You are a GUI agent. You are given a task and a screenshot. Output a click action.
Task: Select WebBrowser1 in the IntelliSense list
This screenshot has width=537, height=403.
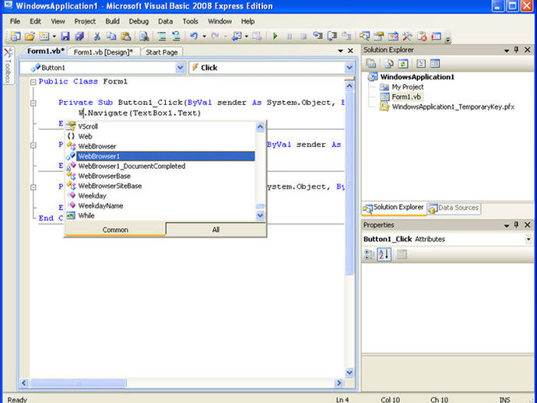click(166, 156)
